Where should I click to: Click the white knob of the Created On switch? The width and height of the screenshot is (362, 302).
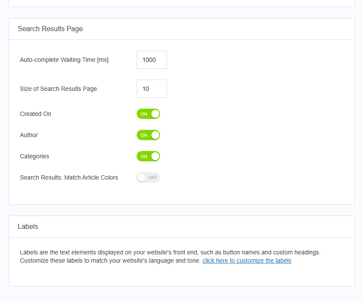tap(155, 114)
